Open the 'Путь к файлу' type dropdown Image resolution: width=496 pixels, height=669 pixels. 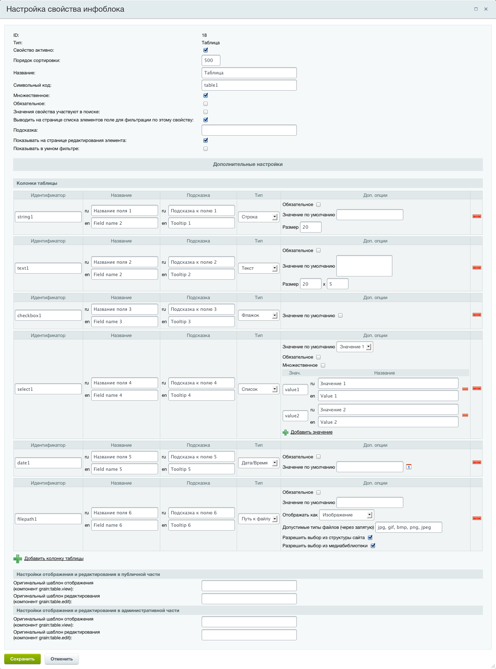tap(259, 519)
